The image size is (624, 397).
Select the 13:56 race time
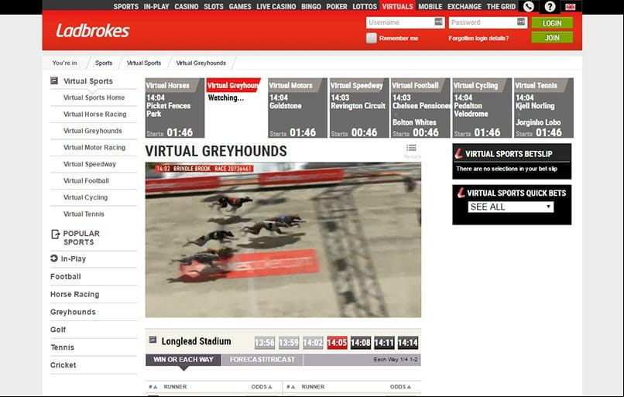coord(265,343)
